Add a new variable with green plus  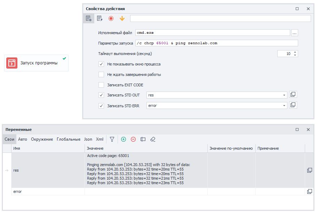click(x=124, y=139)
